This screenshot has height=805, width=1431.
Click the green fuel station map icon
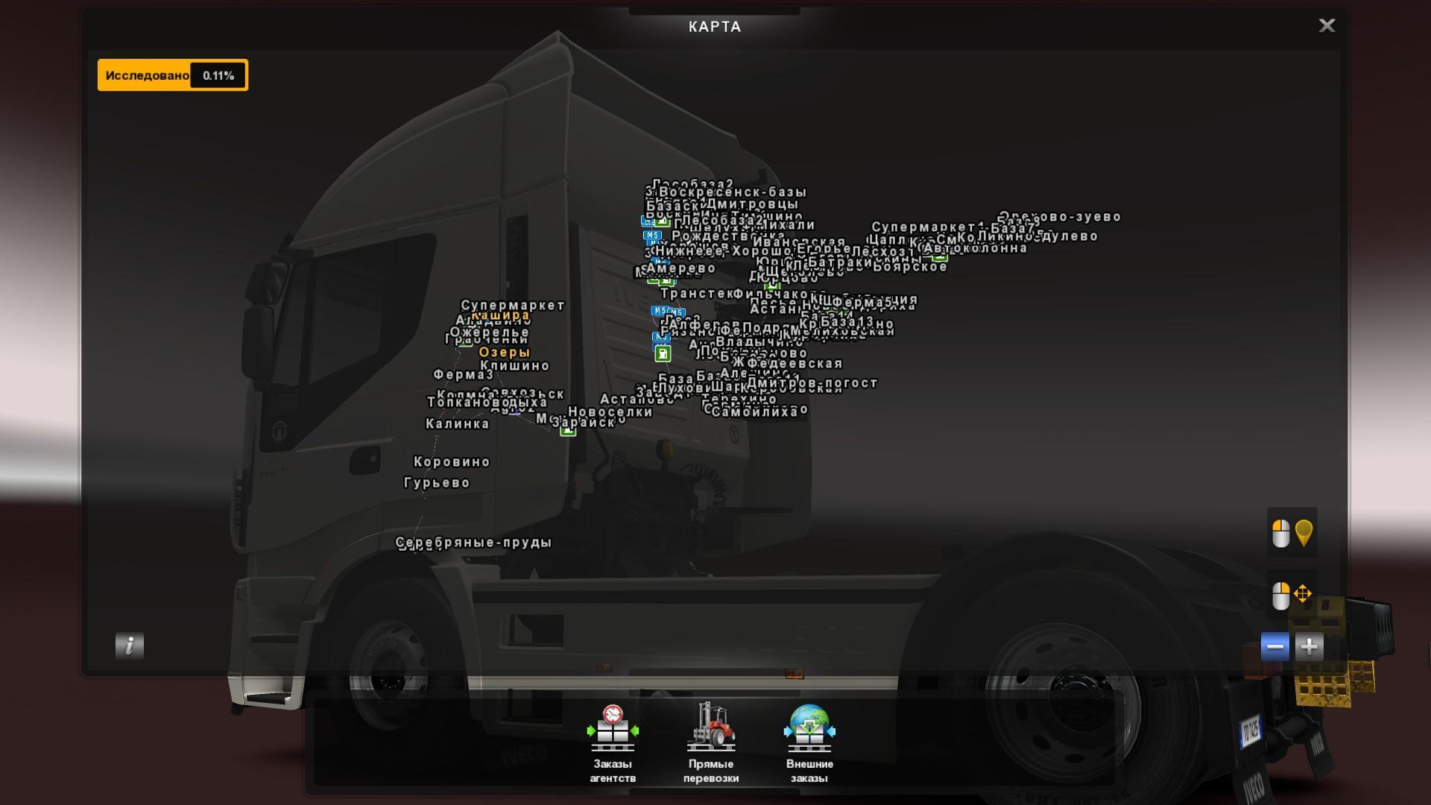(x=663, y=354)
